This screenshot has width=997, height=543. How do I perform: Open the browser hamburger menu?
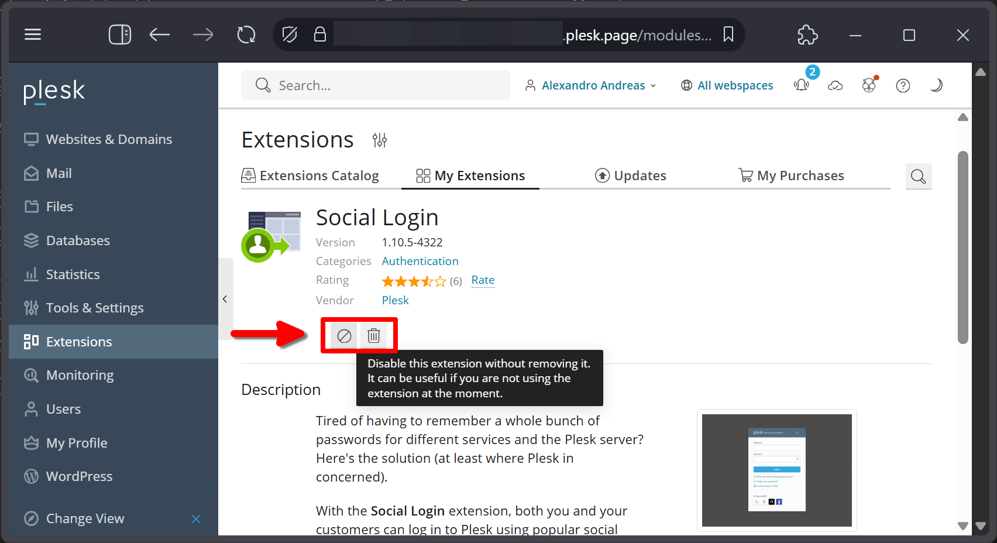coord(33,35)
